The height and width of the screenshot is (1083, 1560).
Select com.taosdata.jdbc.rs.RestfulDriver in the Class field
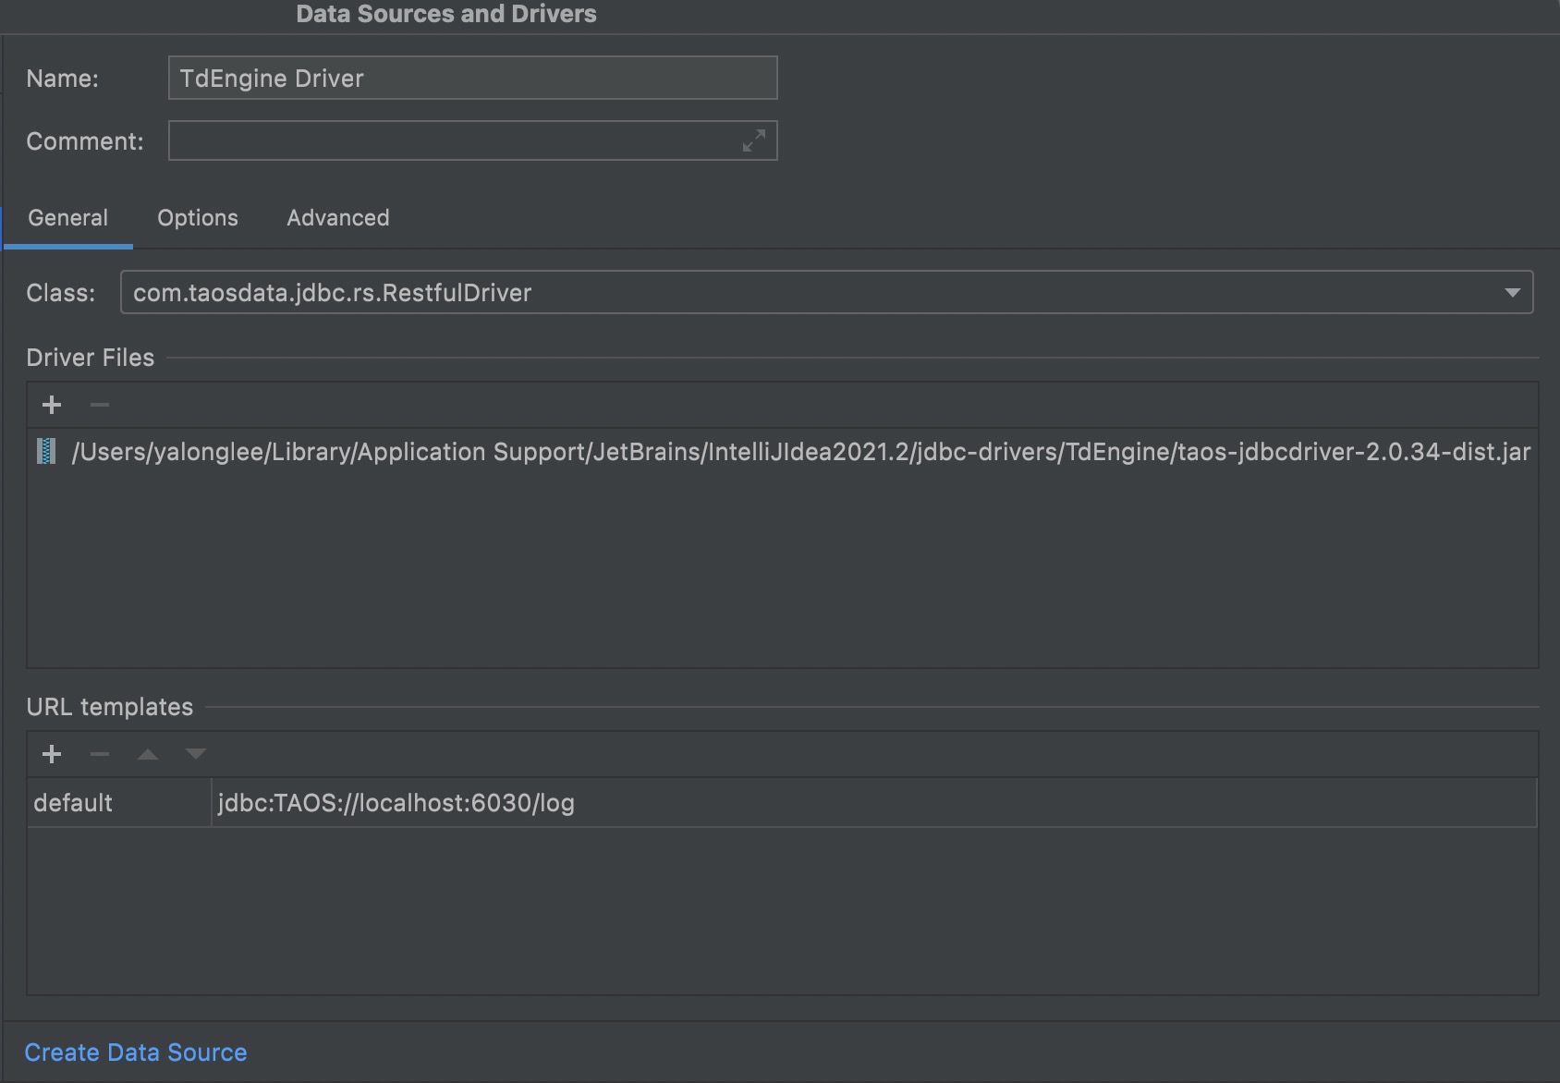(x=333, y=292)
